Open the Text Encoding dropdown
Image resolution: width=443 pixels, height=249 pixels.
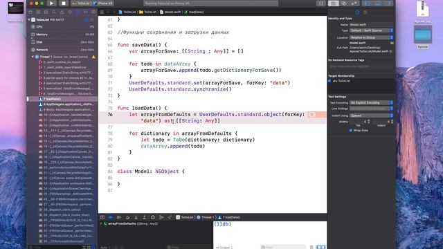click(371, 103)
